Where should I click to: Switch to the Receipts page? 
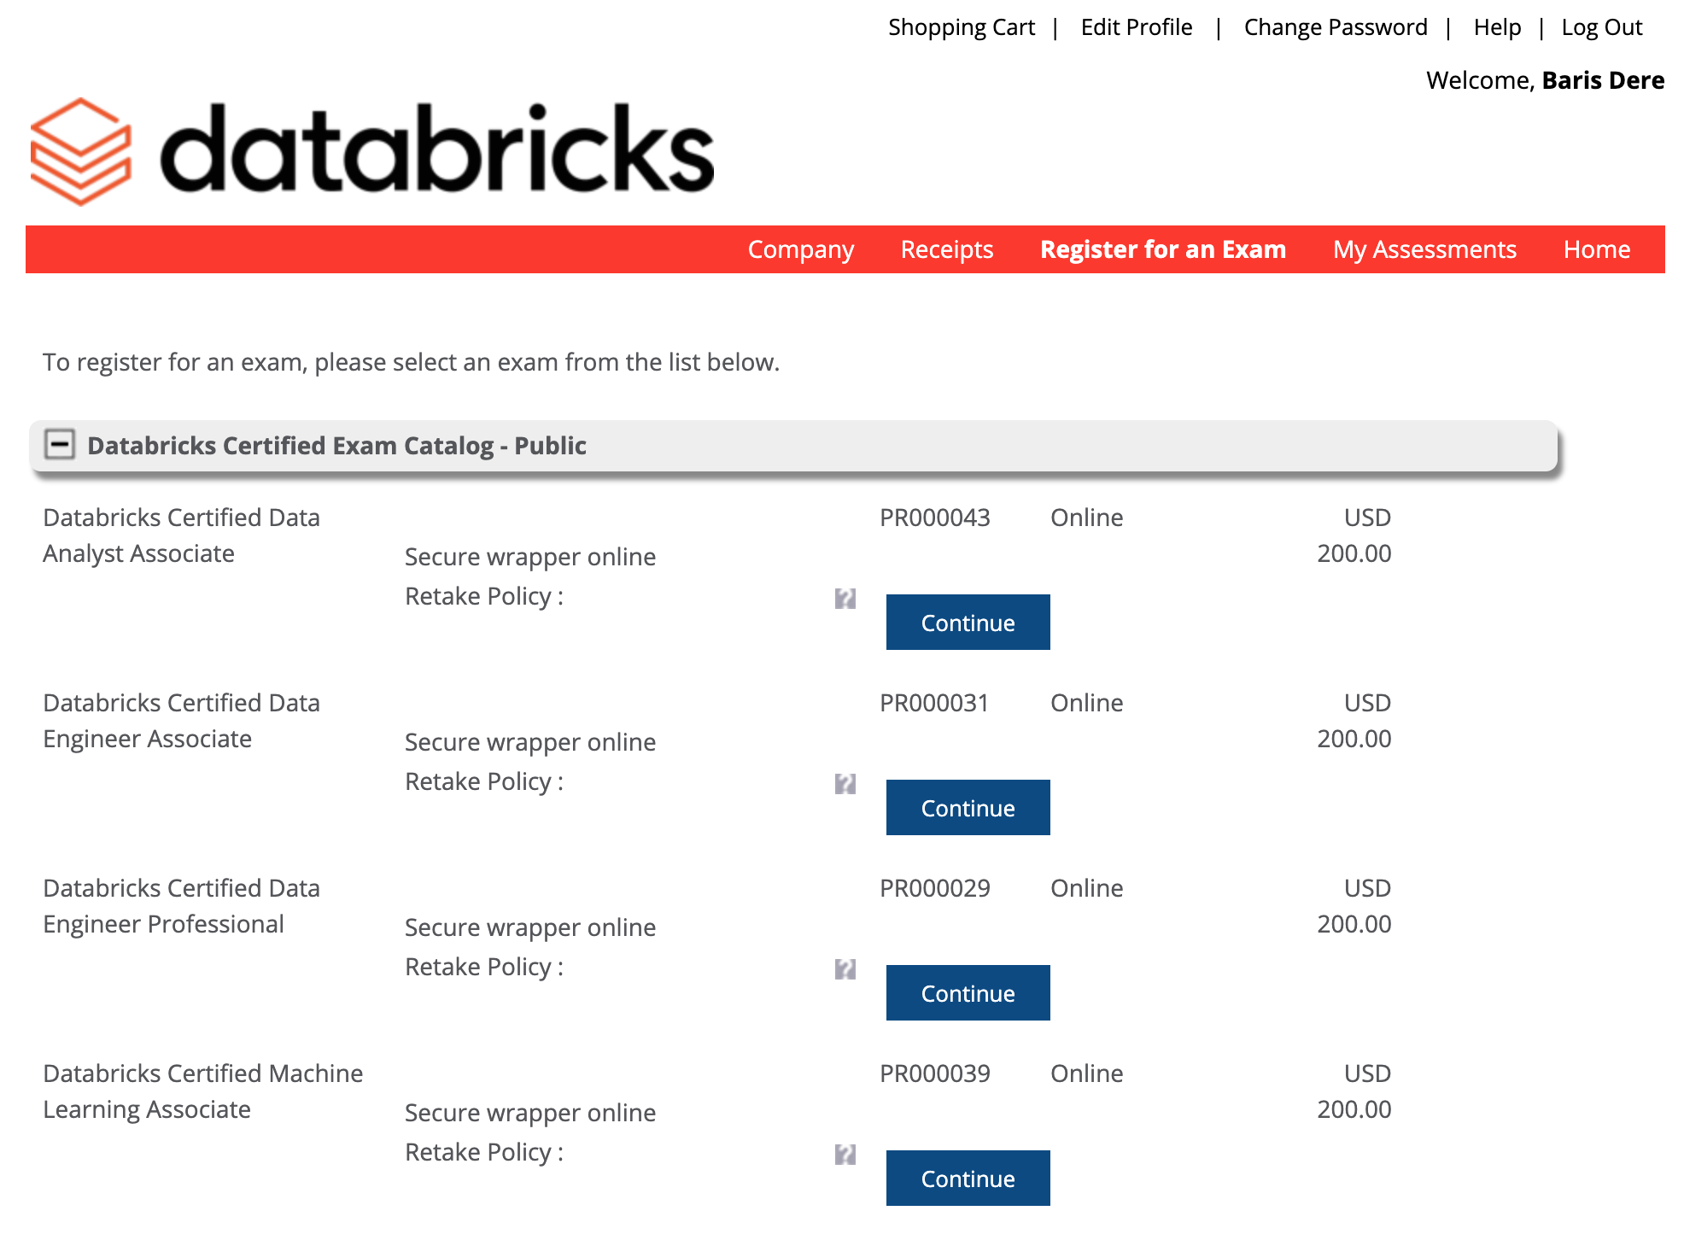click(x=946, y=249)
